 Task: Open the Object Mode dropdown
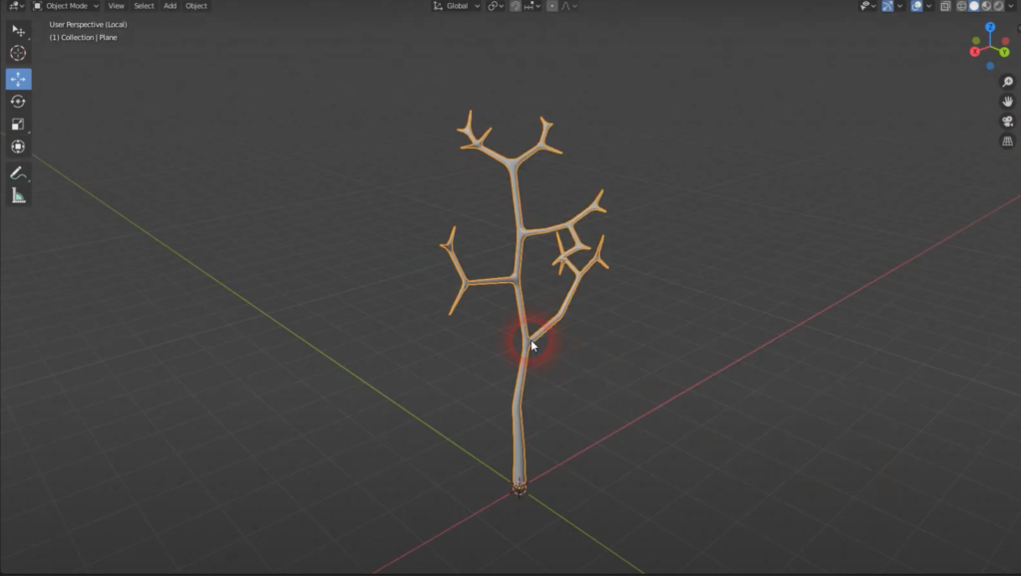point(65,6)
